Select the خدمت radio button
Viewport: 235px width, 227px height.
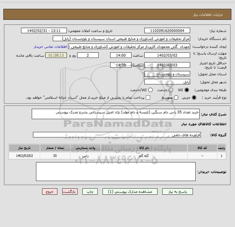coord(171,90)
